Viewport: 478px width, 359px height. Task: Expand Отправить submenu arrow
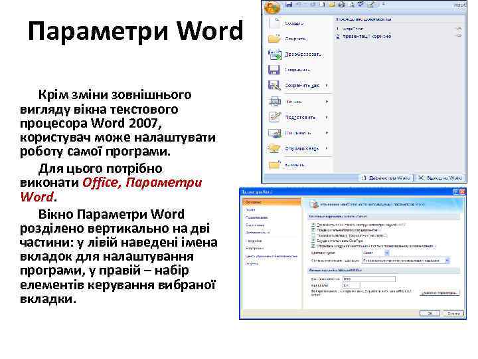[x=327, y=133]
